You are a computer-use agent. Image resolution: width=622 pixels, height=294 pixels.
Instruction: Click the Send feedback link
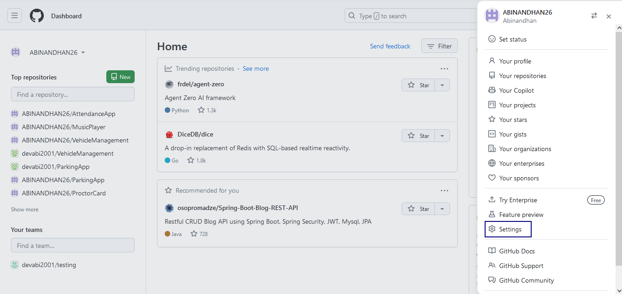pos(390,46)
